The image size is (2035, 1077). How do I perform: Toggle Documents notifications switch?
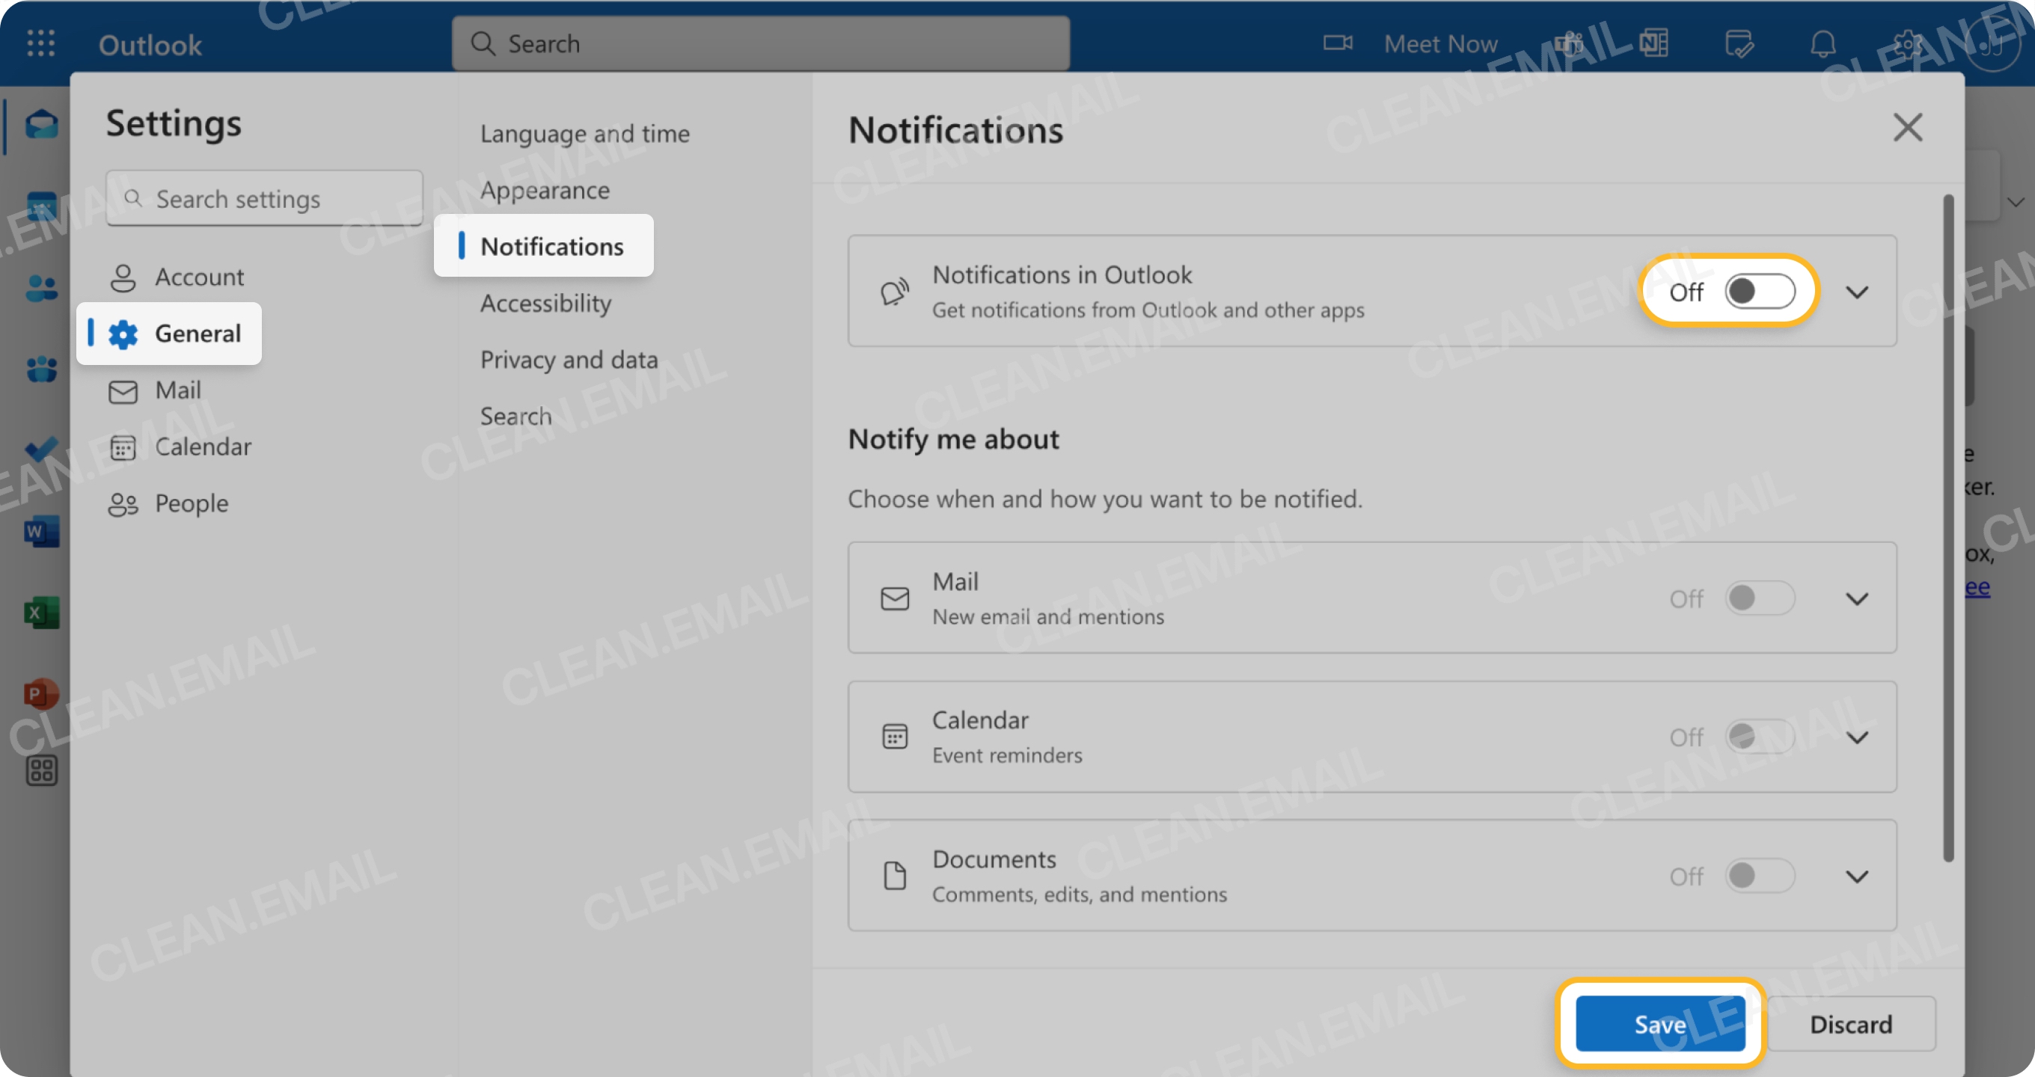[x=1759, y=876]
